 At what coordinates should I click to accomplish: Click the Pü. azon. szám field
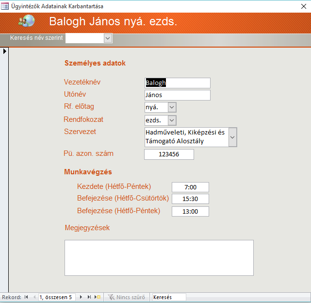(169, 154)
